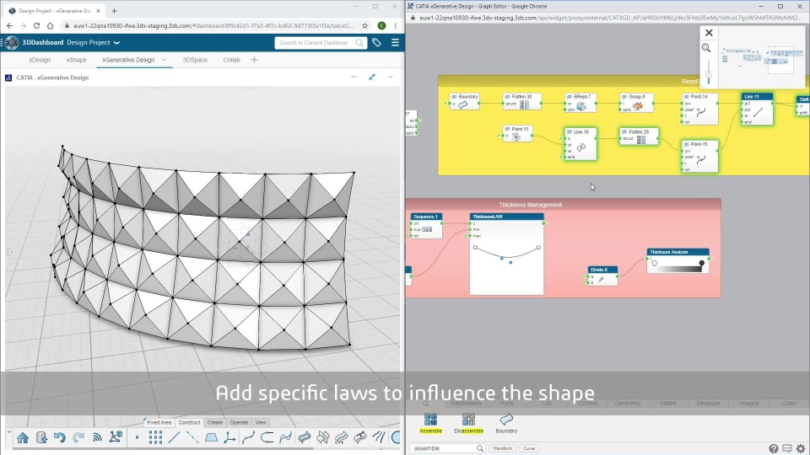Screen dimensions: 810x455
Task: Close the Graph Editor minimap panel
Action: pyautogui.click(x=709, y=33)
